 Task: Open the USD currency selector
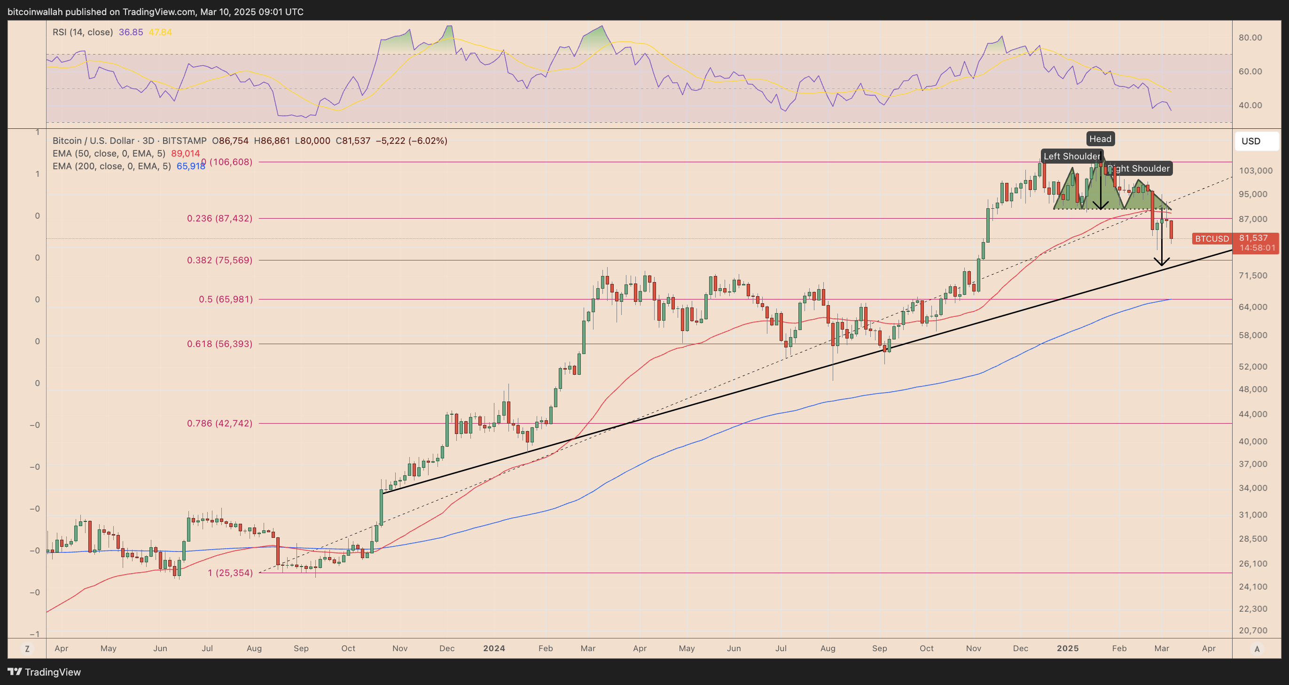click(1257, 141)
